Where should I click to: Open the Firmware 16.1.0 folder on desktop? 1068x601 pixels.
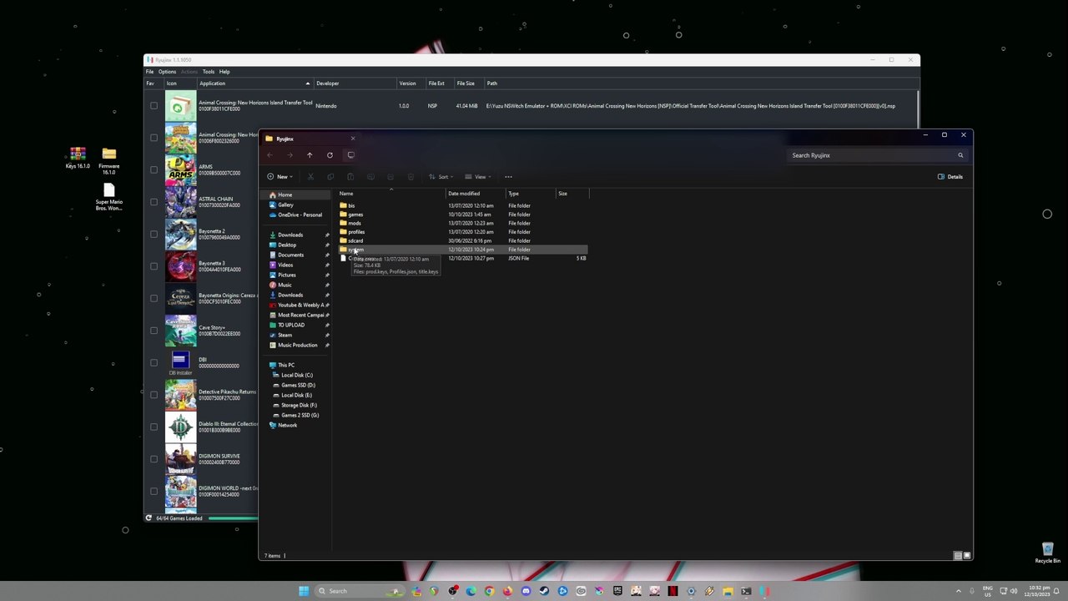pyautogui.click(x=108, y=161)
